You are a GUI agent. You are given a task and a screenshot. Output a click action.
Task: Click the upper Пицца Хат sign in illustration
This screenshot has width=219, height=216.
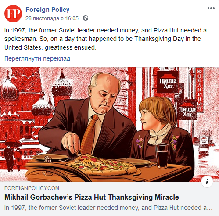(x=168, y=82)
